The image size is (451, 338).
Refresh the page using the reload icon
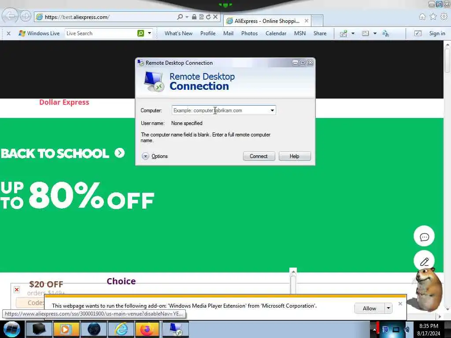[x=208, y=17]
